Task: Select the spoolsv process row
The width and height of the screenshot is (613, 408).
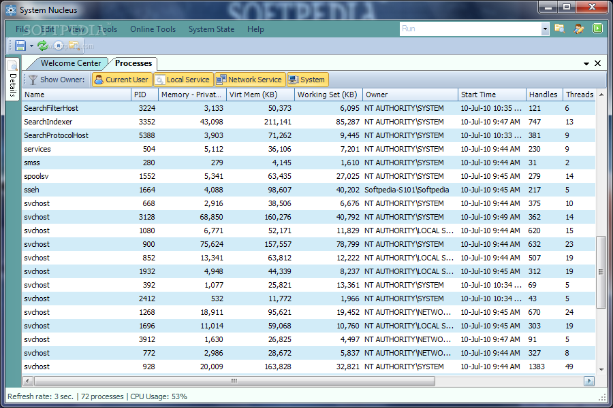Action: click(x=309, y=176)
